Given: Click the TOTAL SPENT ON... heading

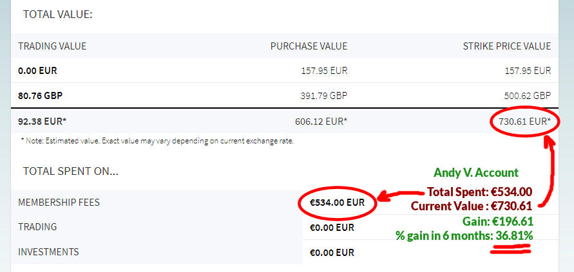Looking at the screenshot, I should tap(71, 171).
